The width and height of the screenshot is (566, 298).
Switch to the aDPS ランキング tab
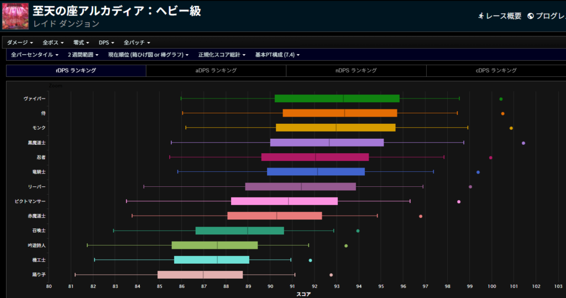coord(216,71)
